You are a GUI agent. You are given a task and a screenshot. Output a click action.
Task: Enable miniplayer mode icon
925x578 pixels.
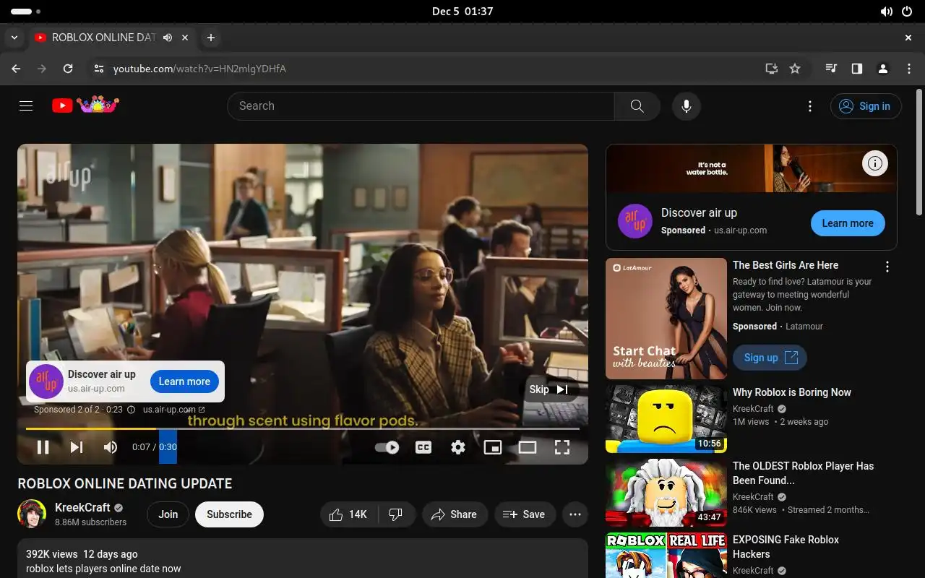pos(493,447)
